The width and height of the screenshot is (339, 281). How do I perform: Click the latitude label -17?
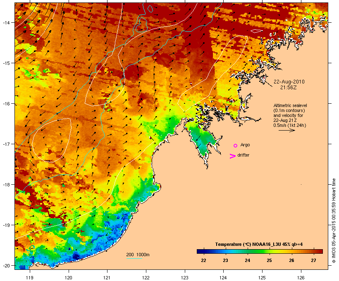point(6,144)
